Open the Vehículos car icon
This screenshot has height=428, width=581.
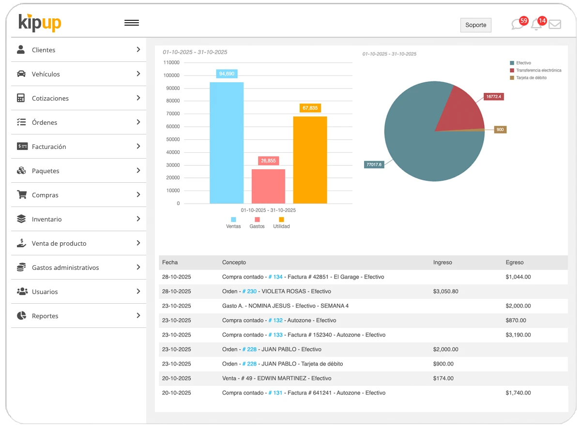click(20, 74)
